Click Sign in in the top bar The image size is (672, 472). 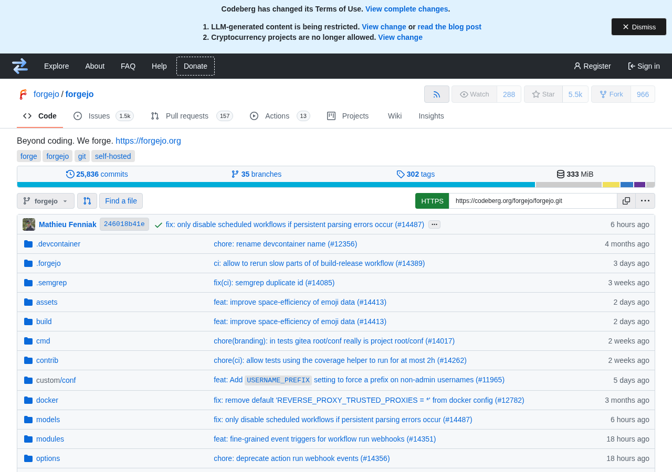coord(644,66)
